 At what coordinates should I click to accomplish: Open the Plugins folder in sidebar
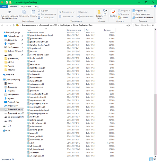tap(11, 66)
